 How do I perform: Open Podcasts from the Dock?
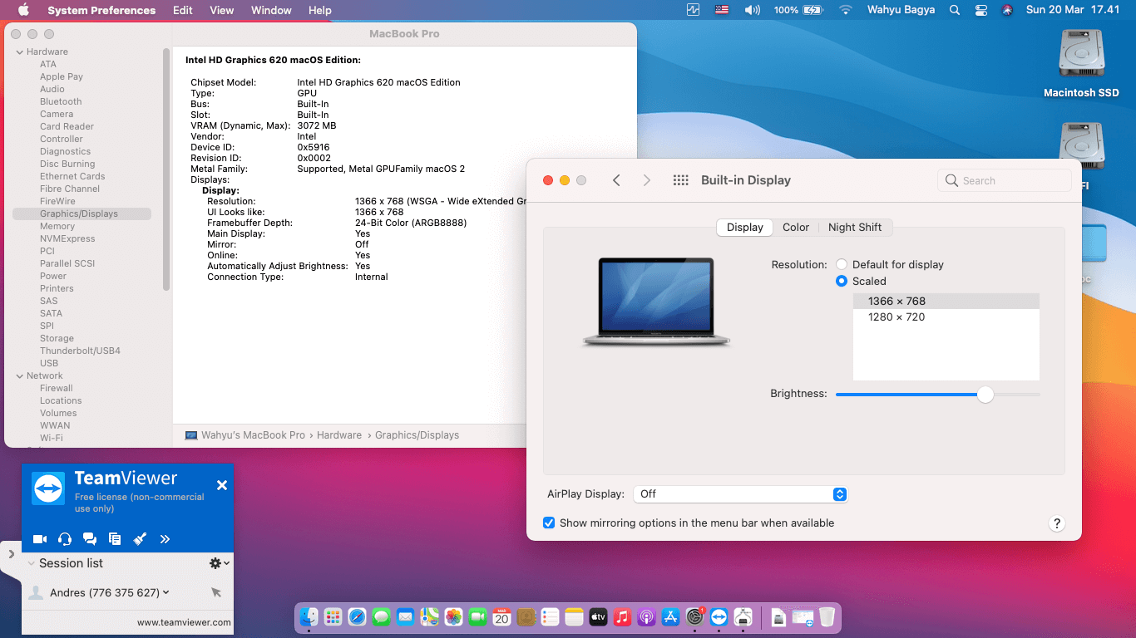pyautogui.click(x=646, y=616)
